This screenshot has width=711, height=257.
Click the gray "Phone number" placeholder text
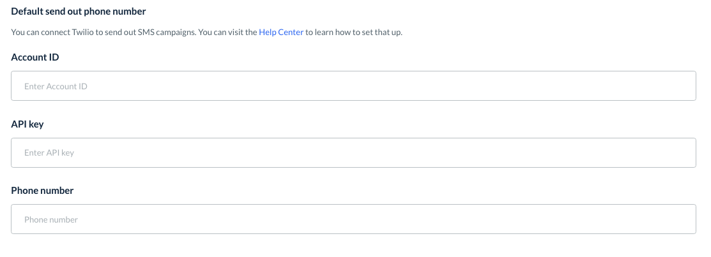(x=51, y=219)
